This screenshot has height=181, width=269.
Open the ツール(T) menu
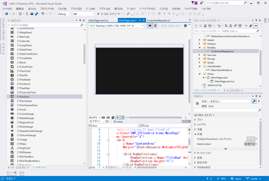131,9
